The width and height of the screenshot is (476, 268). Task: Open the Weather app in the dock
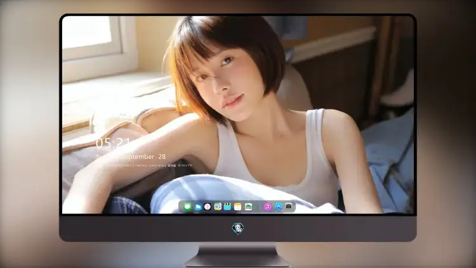pos(197,207)
